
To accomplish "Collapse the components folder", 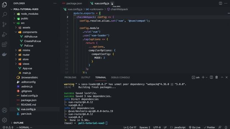I will point(30,32).
